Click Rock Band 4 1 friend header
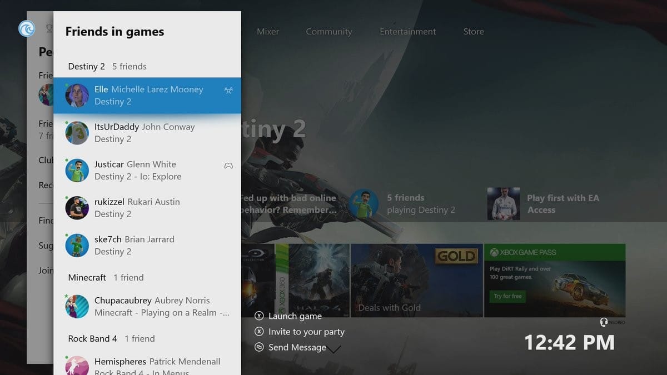The height and width of the screenshot is (375, 667). click(x=111, y=338)
